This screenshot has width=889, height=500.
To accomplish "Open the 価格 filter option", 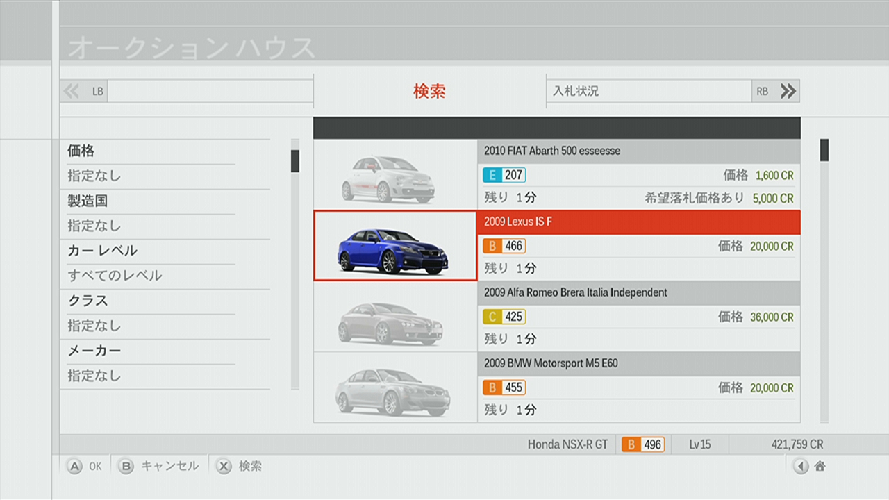I will (81, 151).
